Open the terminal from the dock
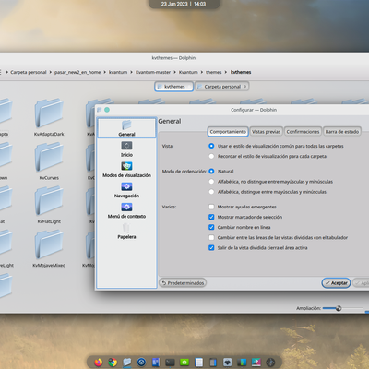The image size is (369, 369). click(170, 363)
